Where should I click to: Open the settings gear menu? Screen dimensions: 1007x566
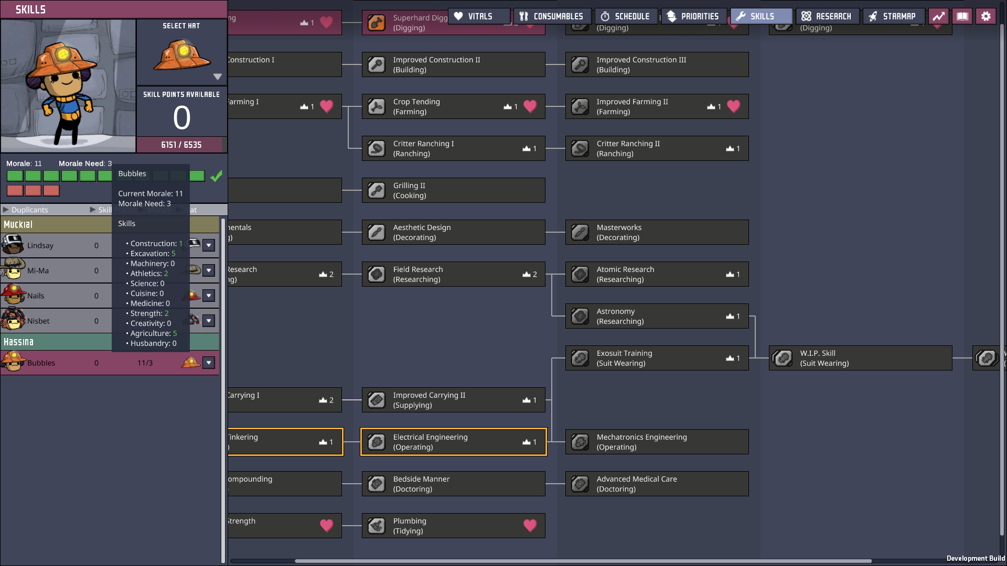(x=985, y=16)
